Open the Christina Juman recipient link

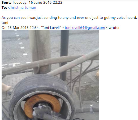point(22,7)
